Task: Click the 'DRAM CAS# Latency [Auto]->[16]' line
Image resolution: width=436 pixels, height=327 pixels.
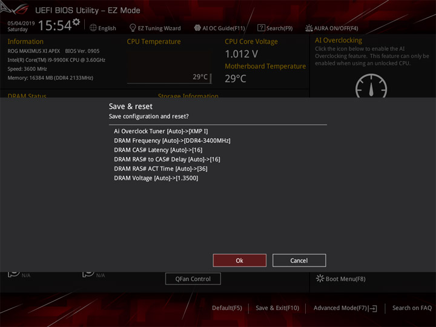Action: (158, 150)
